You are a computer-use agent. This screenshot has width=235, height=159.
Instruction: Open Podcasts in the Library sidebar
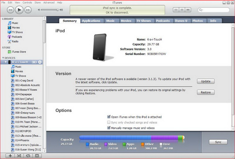(x=17, y=37)
